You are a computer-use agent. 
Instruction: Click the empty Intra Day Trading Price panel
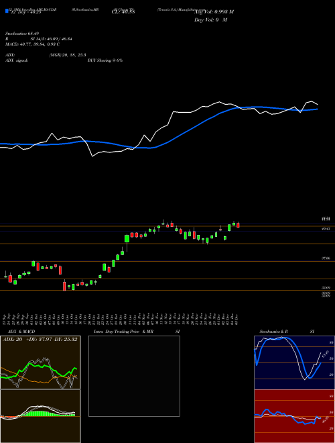(x=134, y=376)
